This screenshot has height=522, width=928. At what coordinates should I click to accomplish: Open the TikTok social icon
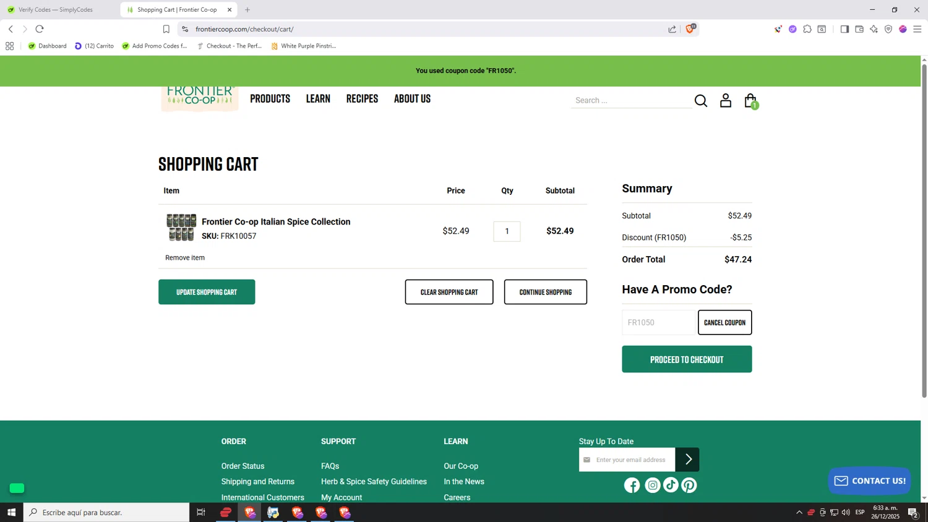pos(671,486)
